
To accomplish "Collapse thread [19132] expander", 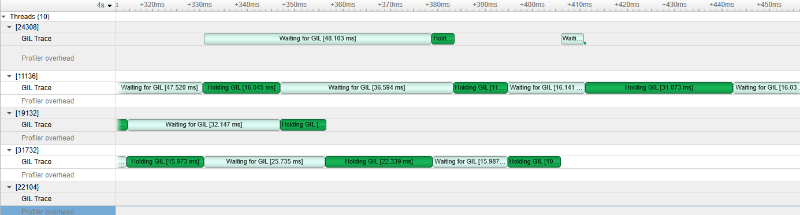I will pyautogui.click(x=9, y=113).
